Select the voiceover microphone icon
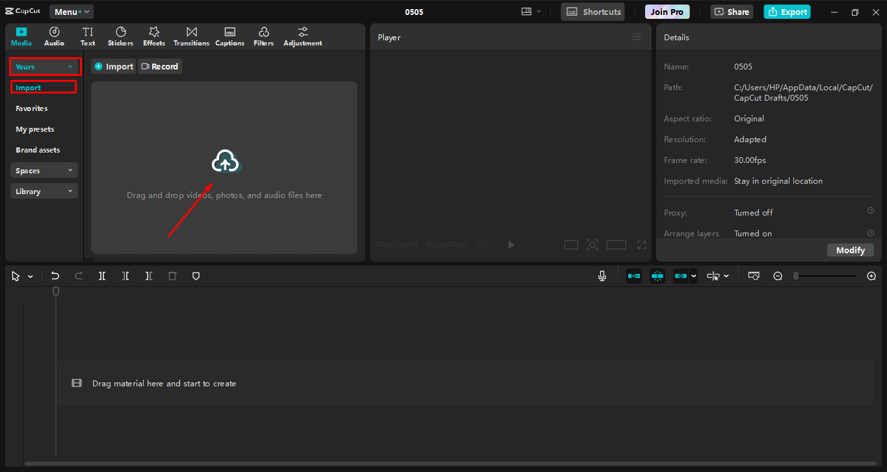This screenshot has height=472, width=887. click(602, 275)
